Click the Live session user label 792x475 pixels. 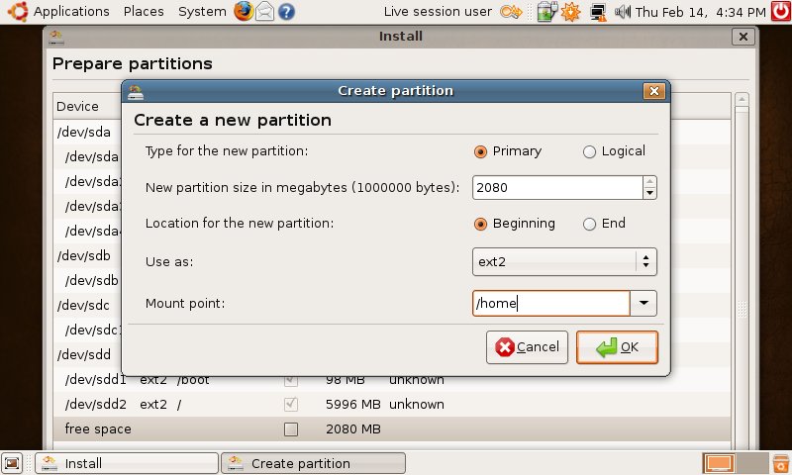pyautogui.click(x=438, y=11)
